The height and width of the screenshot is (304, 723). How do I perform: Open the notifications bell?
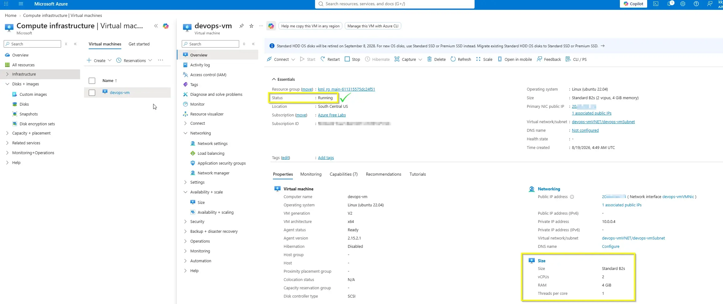point(670,4)
